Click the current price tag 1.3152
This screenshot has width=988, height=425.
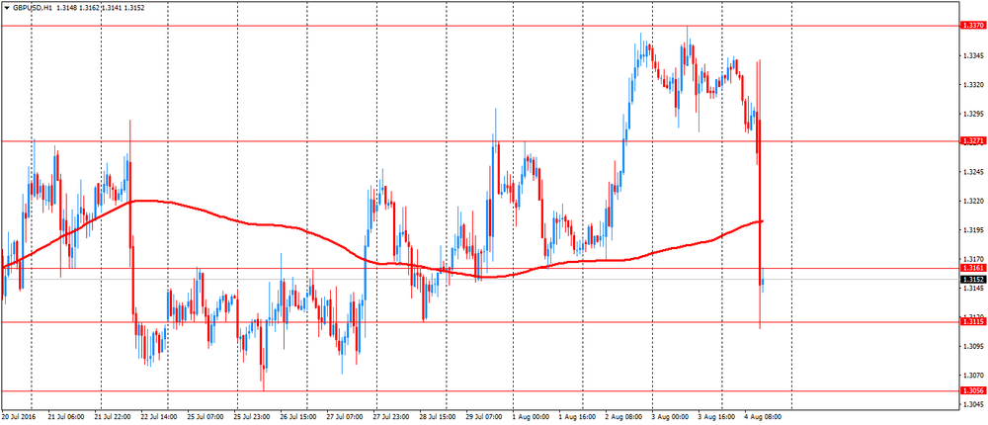pyautogui.click(x=971, y=280)
